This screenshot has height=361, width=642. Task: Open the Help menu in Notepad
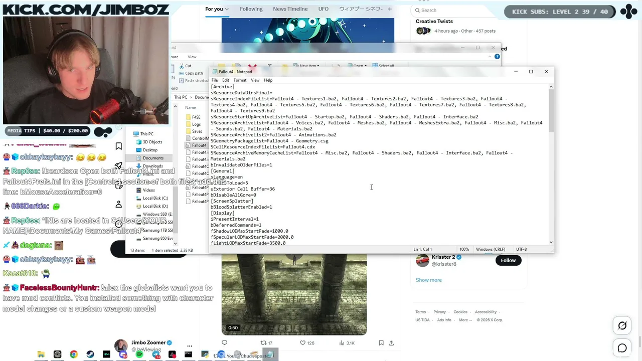click(x=268, y=80)
